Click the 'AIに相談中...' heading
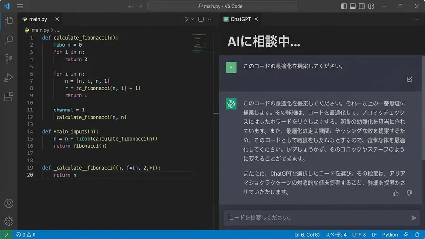Image resolution: width=425 pixels, height=239 pixels. point(263,42)
